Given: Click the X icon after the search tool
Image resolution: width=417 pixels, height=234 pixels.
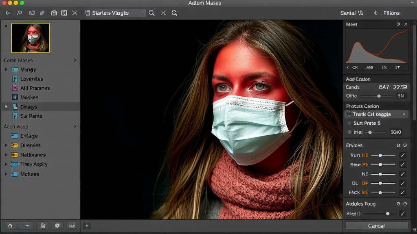Looking at the screenshot, I should pos(163,13).
